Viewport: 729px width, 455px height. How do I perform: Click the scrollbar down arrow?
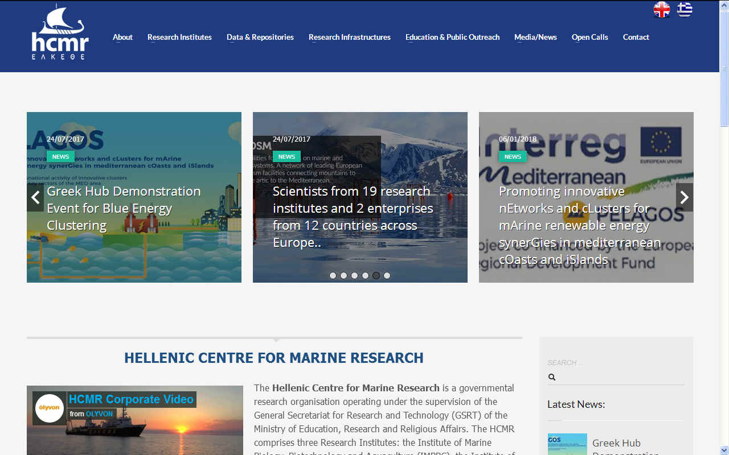click(x=724, y=450)
